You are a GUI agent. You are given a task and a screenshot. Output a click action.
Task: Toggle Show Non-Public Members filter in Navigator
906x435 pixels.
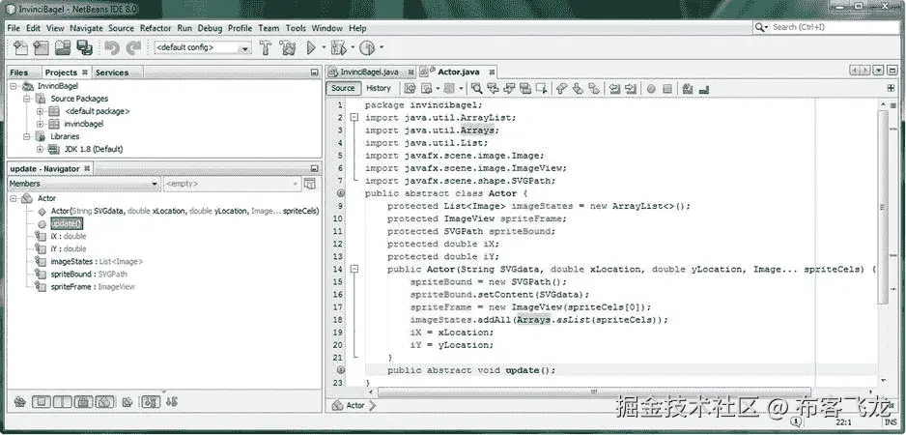click(x=83, y=401)
